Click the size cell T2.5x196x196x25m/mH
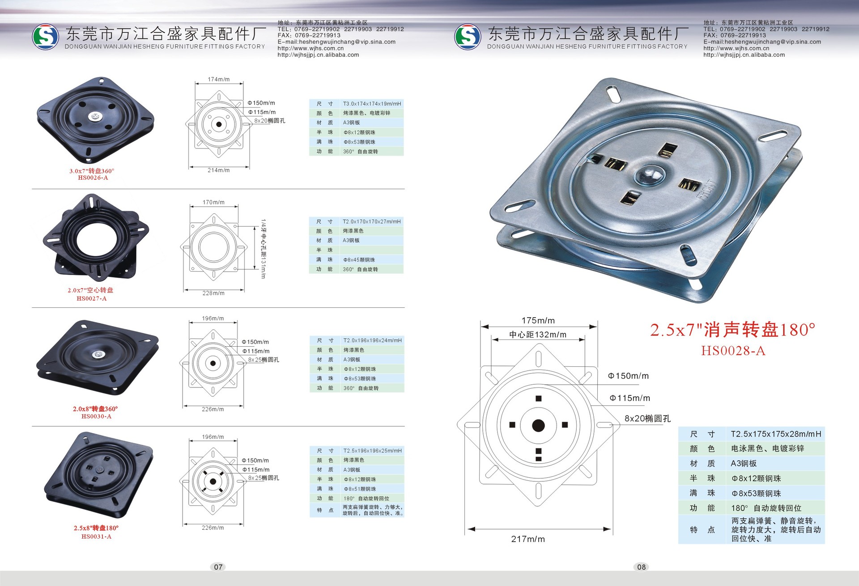Image resolution: width=859 pixels, height=586 pixels. [x=373, y=450]
